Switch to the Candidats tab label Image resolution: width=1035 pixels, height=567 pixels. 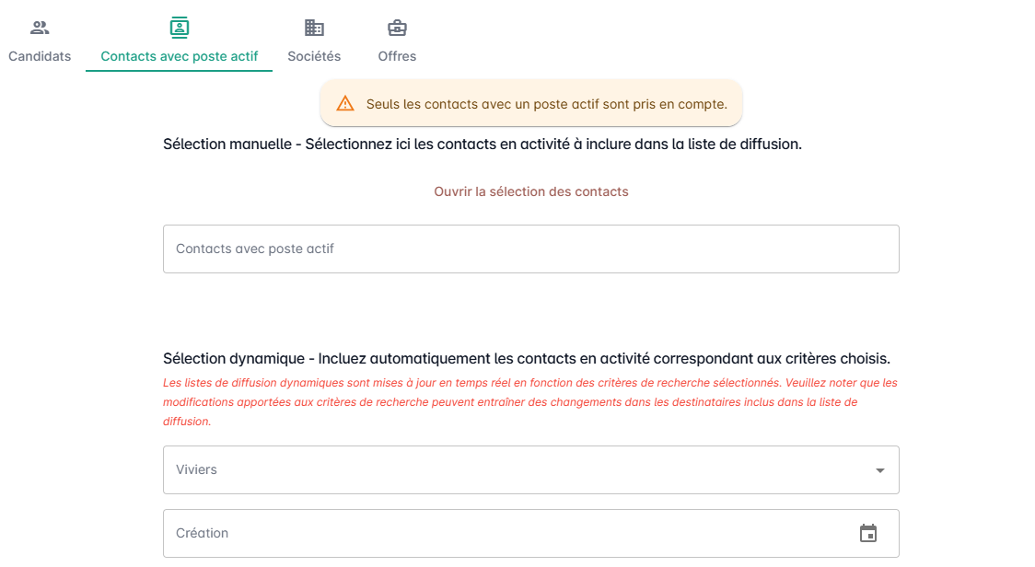coord(40,56)
